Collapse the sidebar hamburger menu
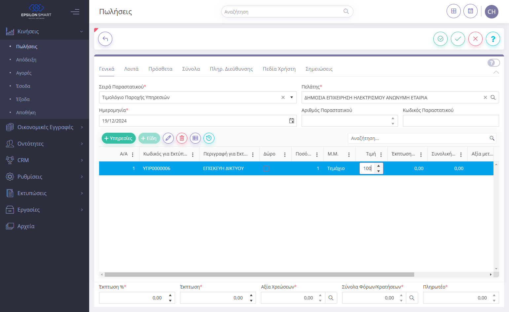The width and height of the screenshot is (509, 312). click(x=75, y=12)
